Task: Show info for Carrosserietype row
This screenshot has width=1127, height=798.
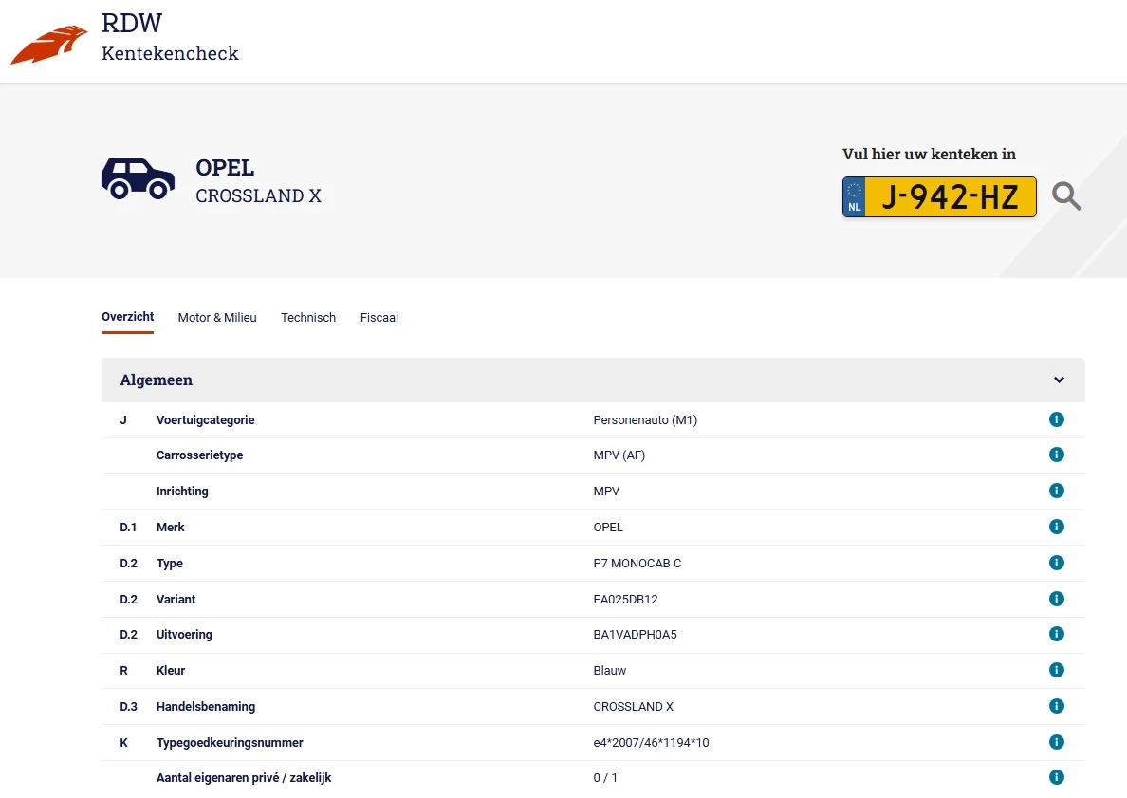Action: point(1056,455)
